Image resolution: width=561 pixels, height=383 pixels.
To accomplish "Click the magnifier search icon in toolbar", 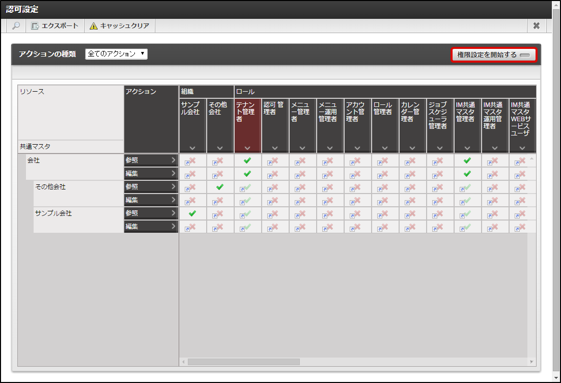I will (x=16, y=26).
